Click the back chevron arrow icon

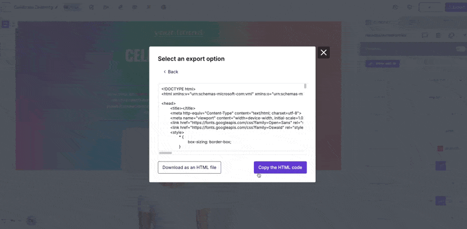pos(165,72)
